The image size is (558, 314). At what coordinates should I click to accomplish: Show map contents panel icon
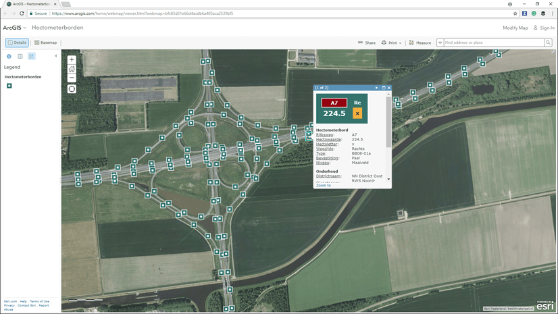20,56
